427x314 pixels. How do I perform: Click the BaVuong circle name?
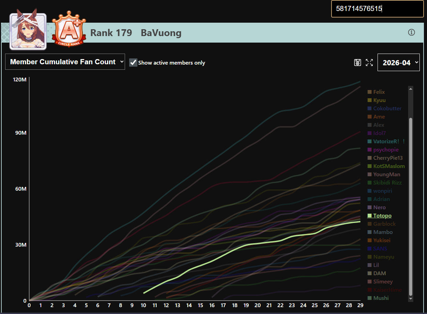pos(161,33)
